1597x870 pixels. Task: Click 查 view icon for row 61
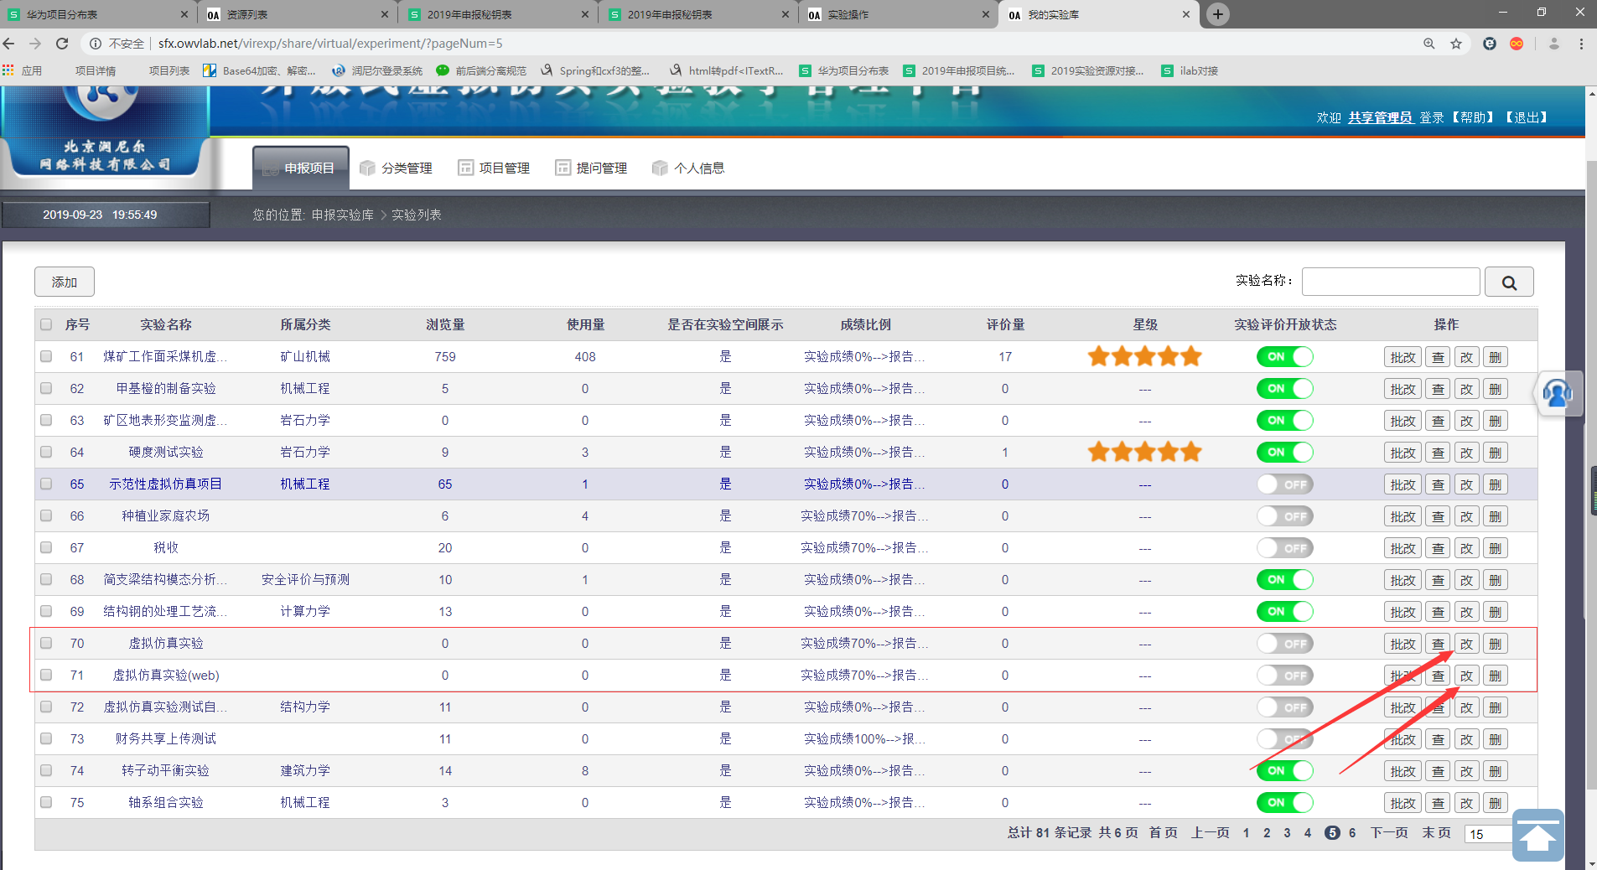point(1439,357)
